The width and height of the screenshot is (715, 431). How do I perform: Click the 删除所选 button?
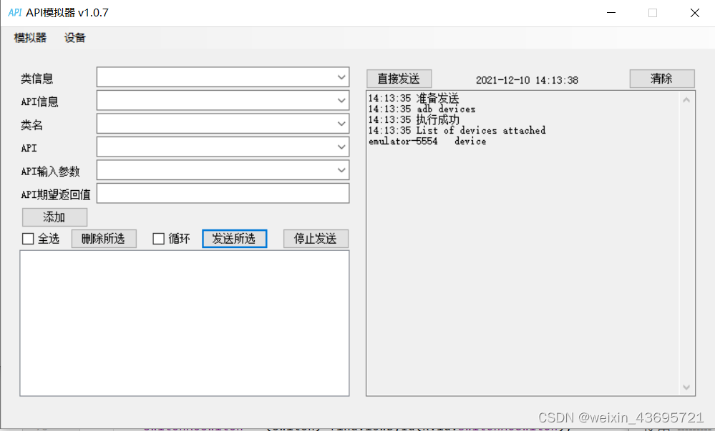point(104,239)
